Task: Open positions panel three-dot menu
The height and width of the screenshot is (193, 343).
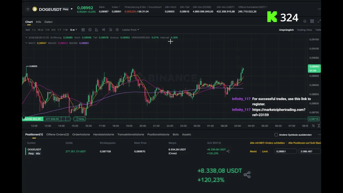Action: coord(319,135)
